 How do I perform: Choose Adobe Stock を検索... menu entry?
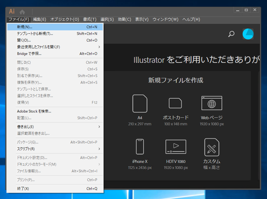coord(55,111)
